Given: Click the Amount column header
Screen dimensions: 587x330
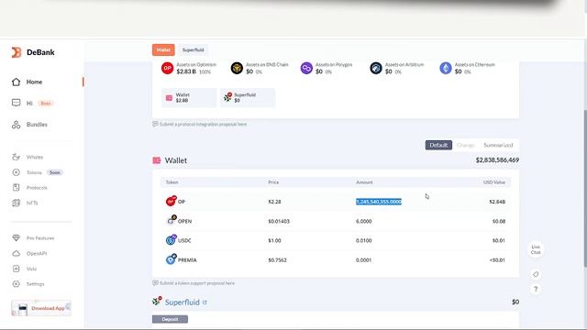Looking at the screenshot, I should (364, 182).
